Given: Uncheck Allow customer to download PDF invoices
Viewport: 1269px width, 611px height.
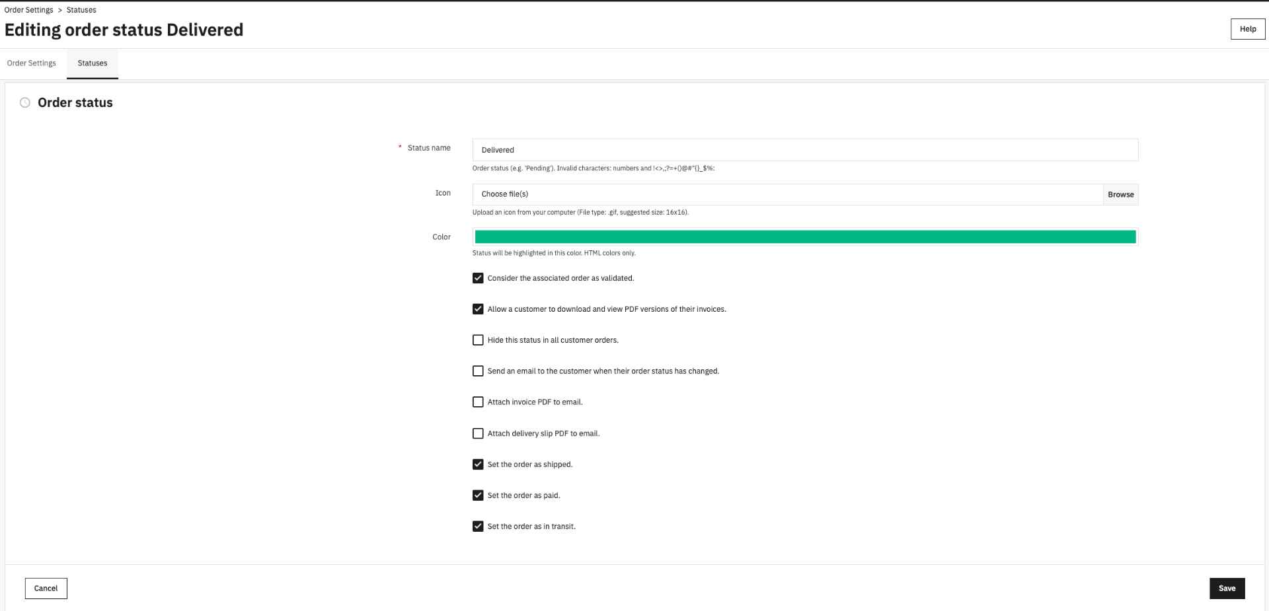Looking at the screenshot, I should coord(478,309).
